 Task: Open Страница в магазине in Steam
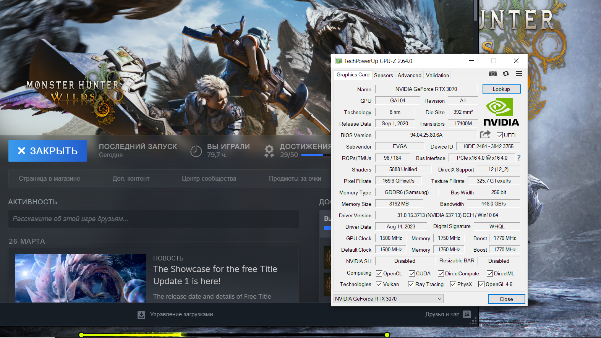tap(49, 178)
